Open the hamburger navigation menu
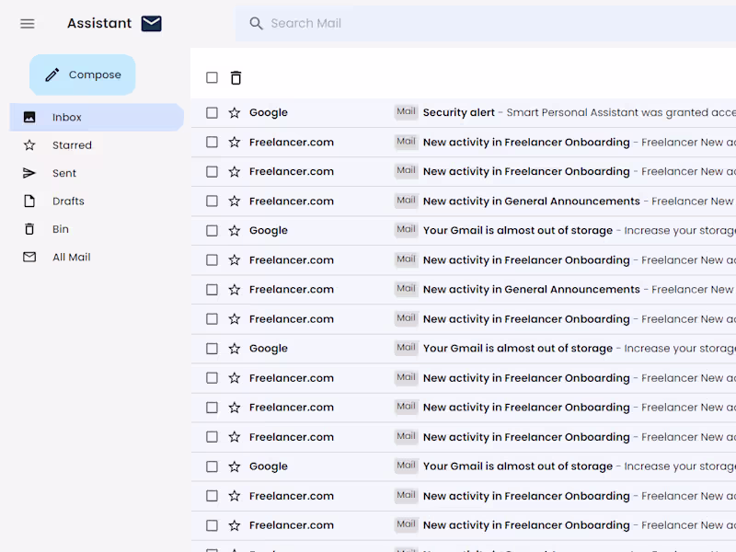Image resolution: width=736 pixels, height=552 pixels. (28, 24)
